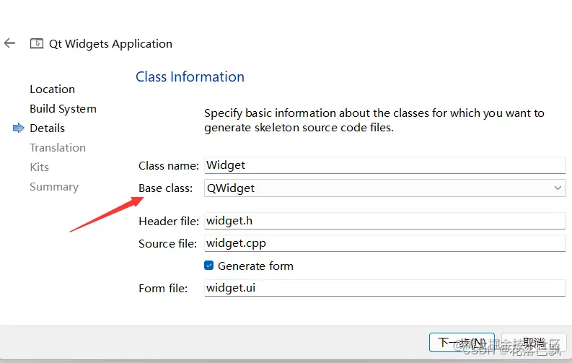572x363 pixels.
Task: Click the Form file: label
Action: coord(163,288)
